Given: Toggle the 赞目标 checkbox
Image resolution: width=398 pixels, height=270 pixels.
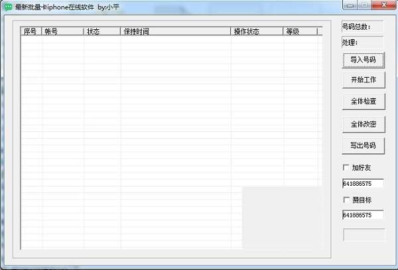Looking at the screenshot, I should tap(346, 200).
